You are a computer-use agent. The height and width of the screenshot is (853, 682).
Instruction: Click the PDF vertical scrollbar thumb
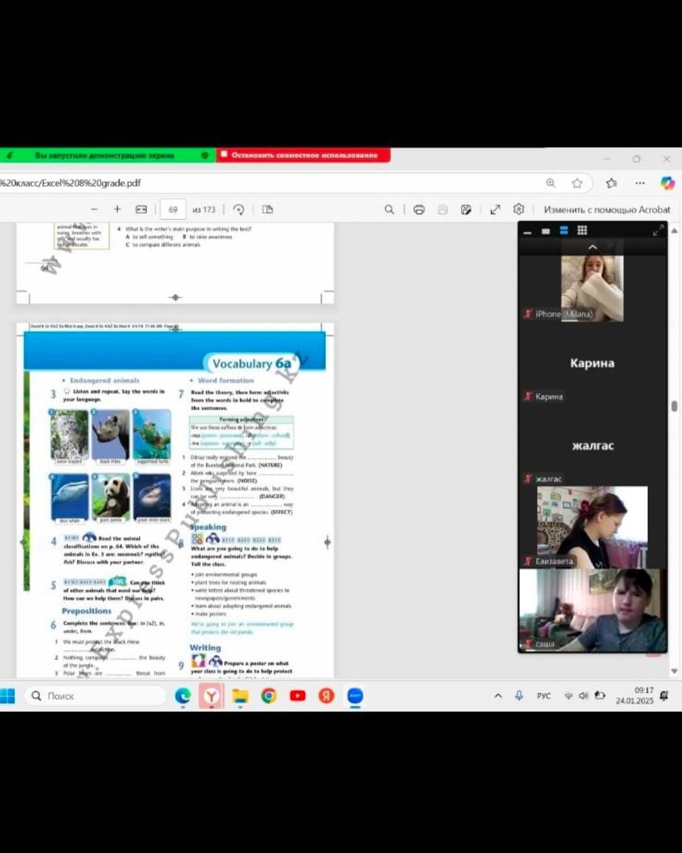pyautogui.click(x=674, y=406)
